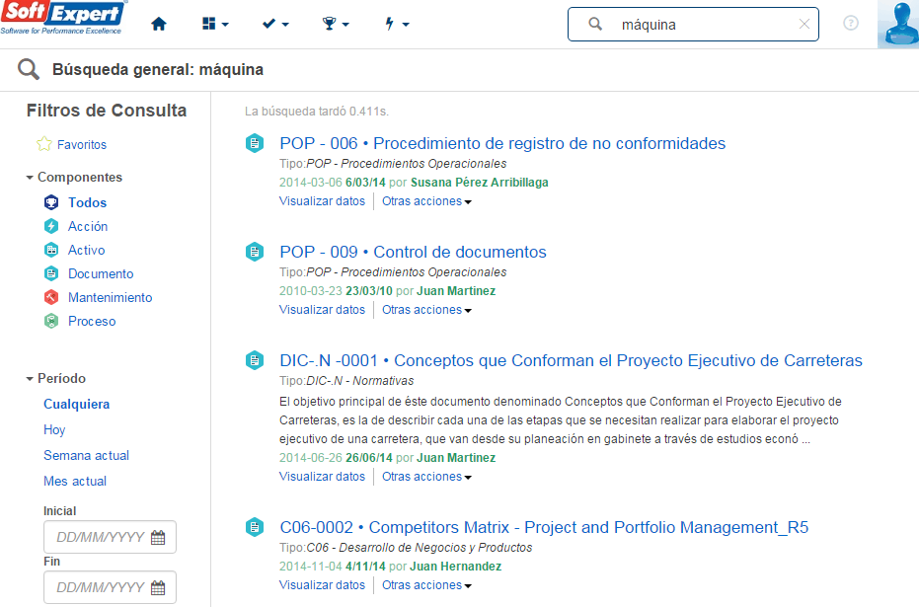This screenshot has width=919, height=607.
Task: Clear the máquina search text
Action: (x=804, y=24)
